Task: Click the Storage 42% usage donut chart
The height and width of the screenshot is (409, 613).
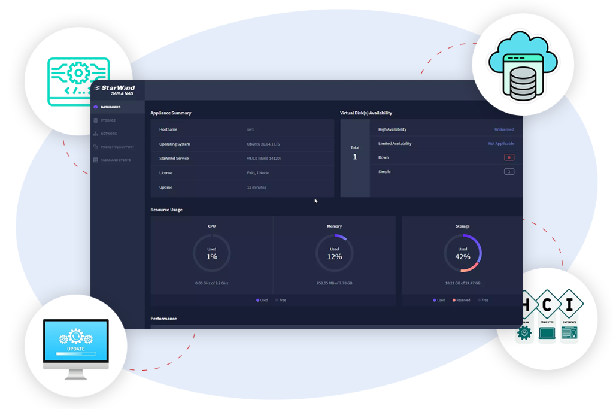Action: point(463,253)
